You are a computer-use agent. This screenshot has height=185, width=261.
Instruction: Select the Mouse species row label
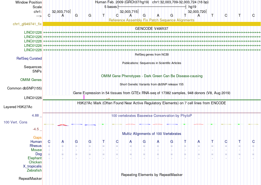(36, 150)
